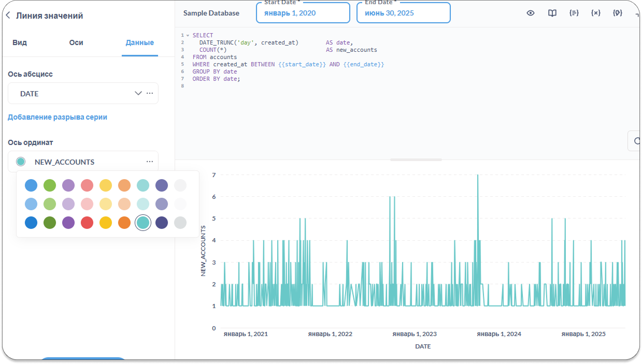The height and width of the screenshot is (364, 642).
Task: Open the {x} variables icon
Action: [x=596, y=13]
